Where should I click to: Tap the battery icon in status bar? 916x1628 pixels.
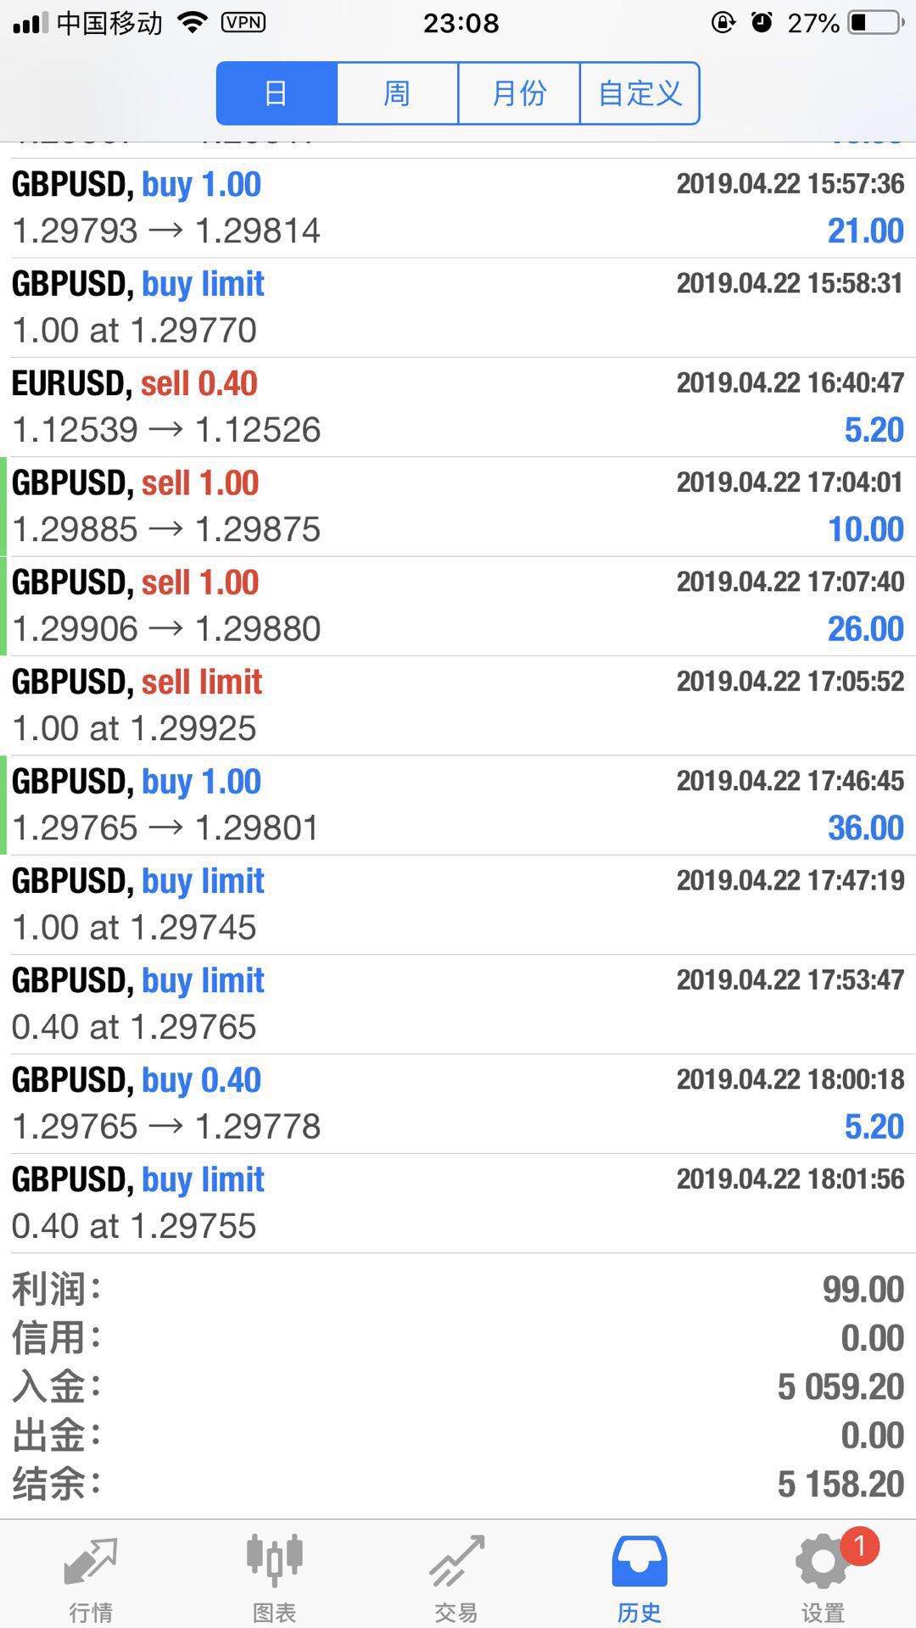(875, 23)
